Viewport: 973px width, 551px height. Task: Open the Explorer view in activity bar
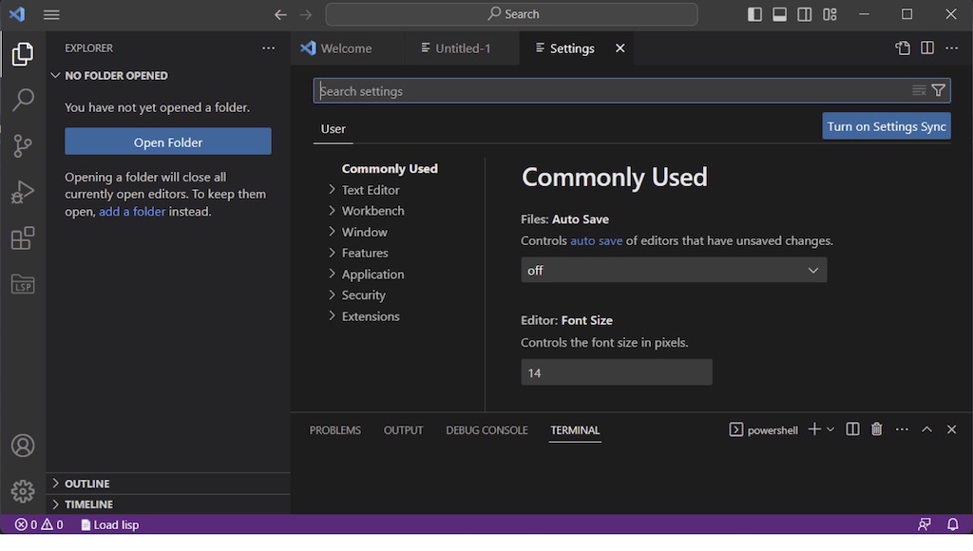23,54
